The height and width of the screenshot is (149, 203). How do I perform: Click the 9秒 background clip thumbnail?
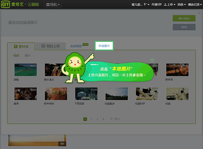pyautogui.click(x=37, y=140)
